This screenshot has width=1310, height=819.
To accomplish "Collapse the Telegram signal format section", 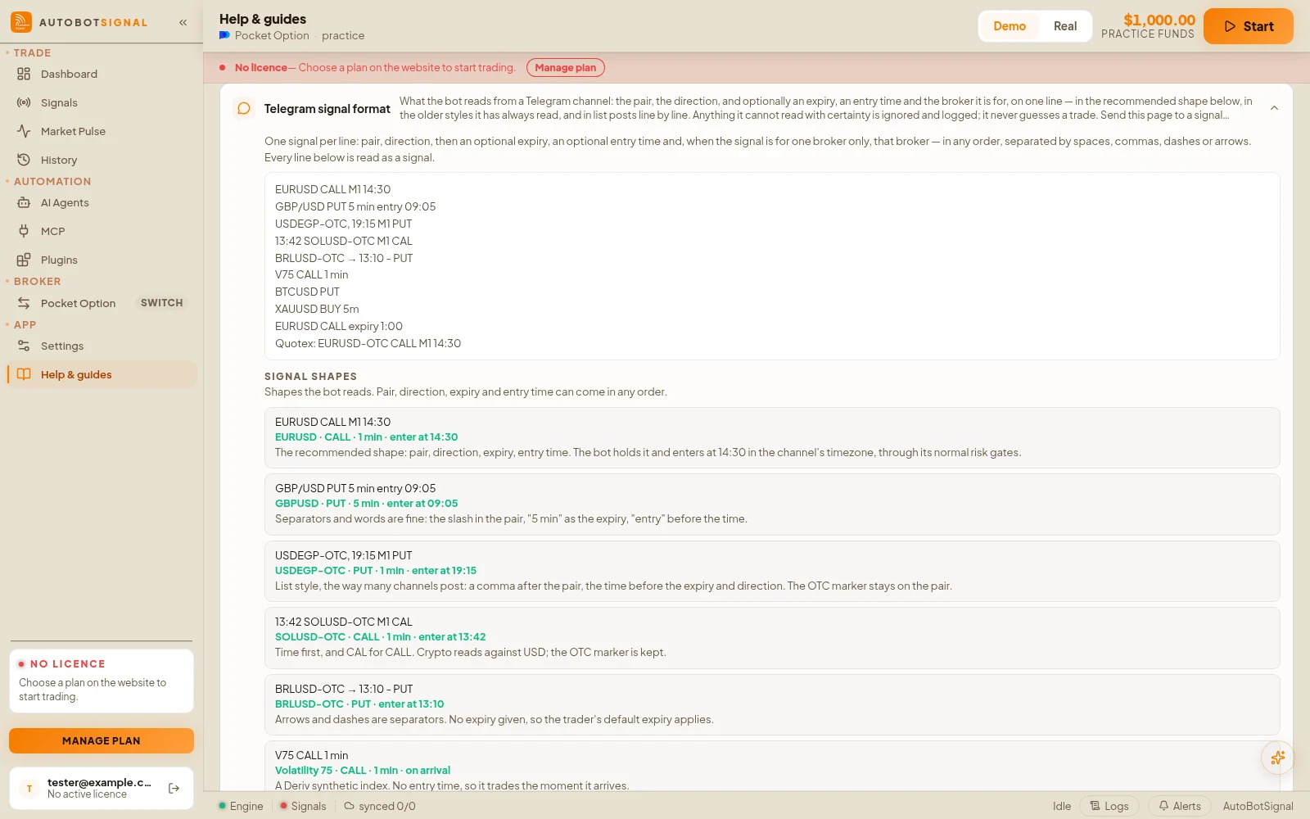I will (1274, 108).
